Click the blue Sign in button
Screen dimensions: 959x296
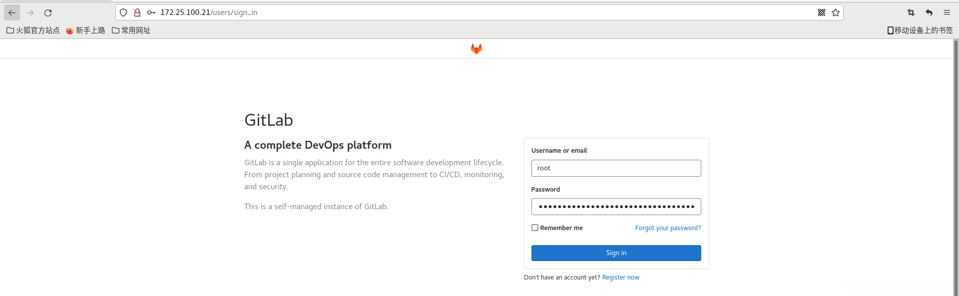pyautogui.click(x=616, y=253)
